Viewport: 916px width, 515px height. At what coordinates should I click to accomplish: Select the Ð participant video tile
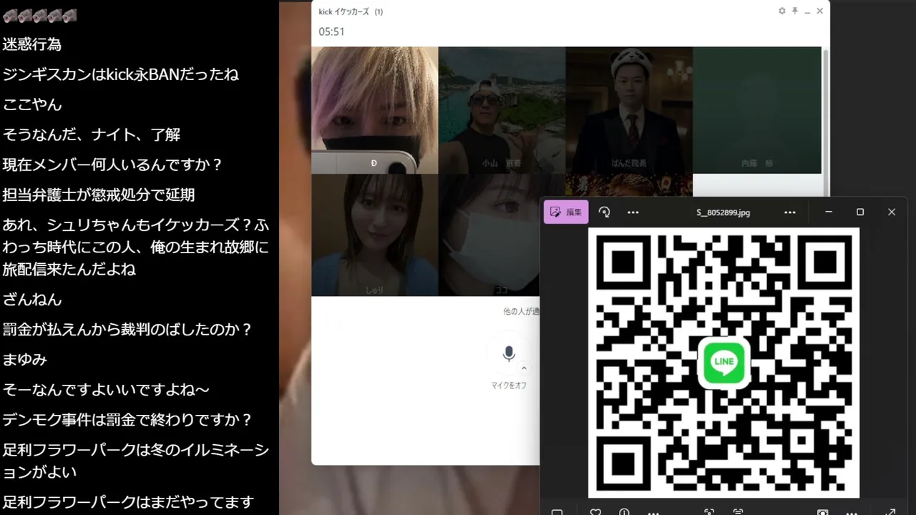coord(374,110)
